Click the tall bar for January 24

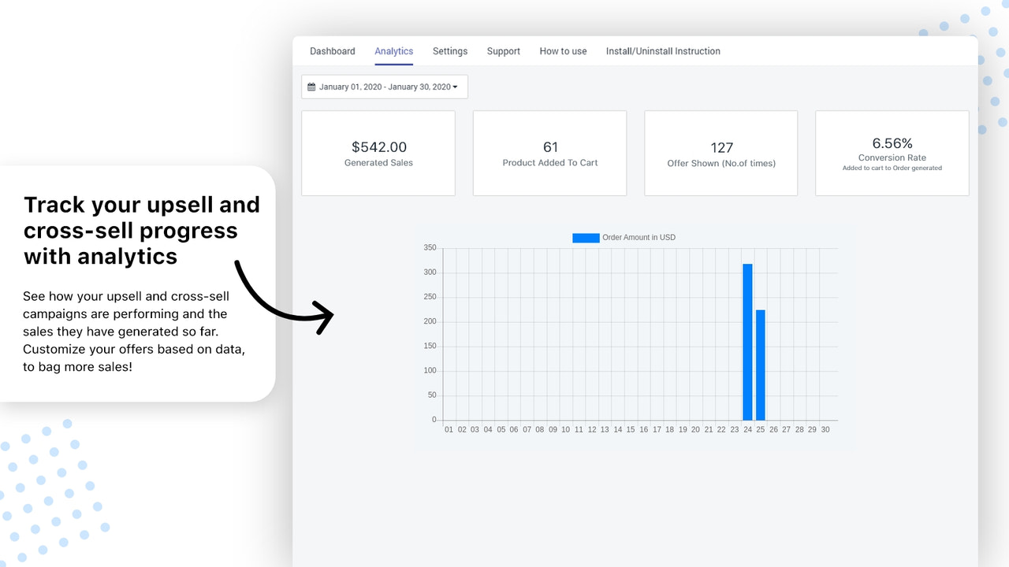[x=747, y=339]
